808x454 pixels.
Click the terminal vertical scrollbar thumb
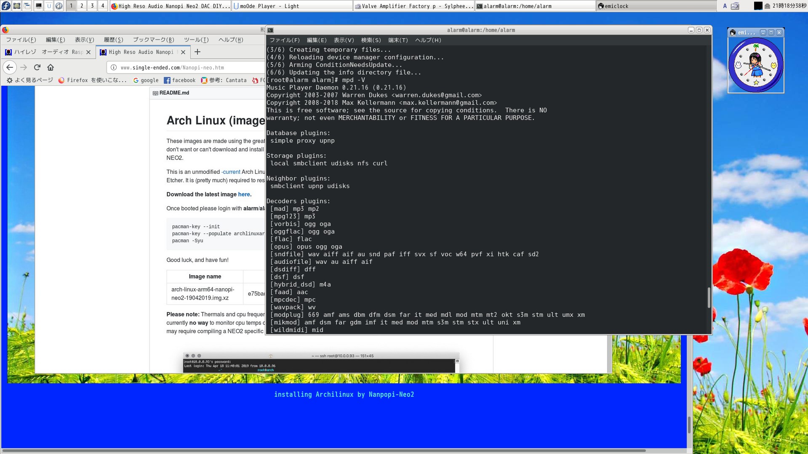click(709, 297)
